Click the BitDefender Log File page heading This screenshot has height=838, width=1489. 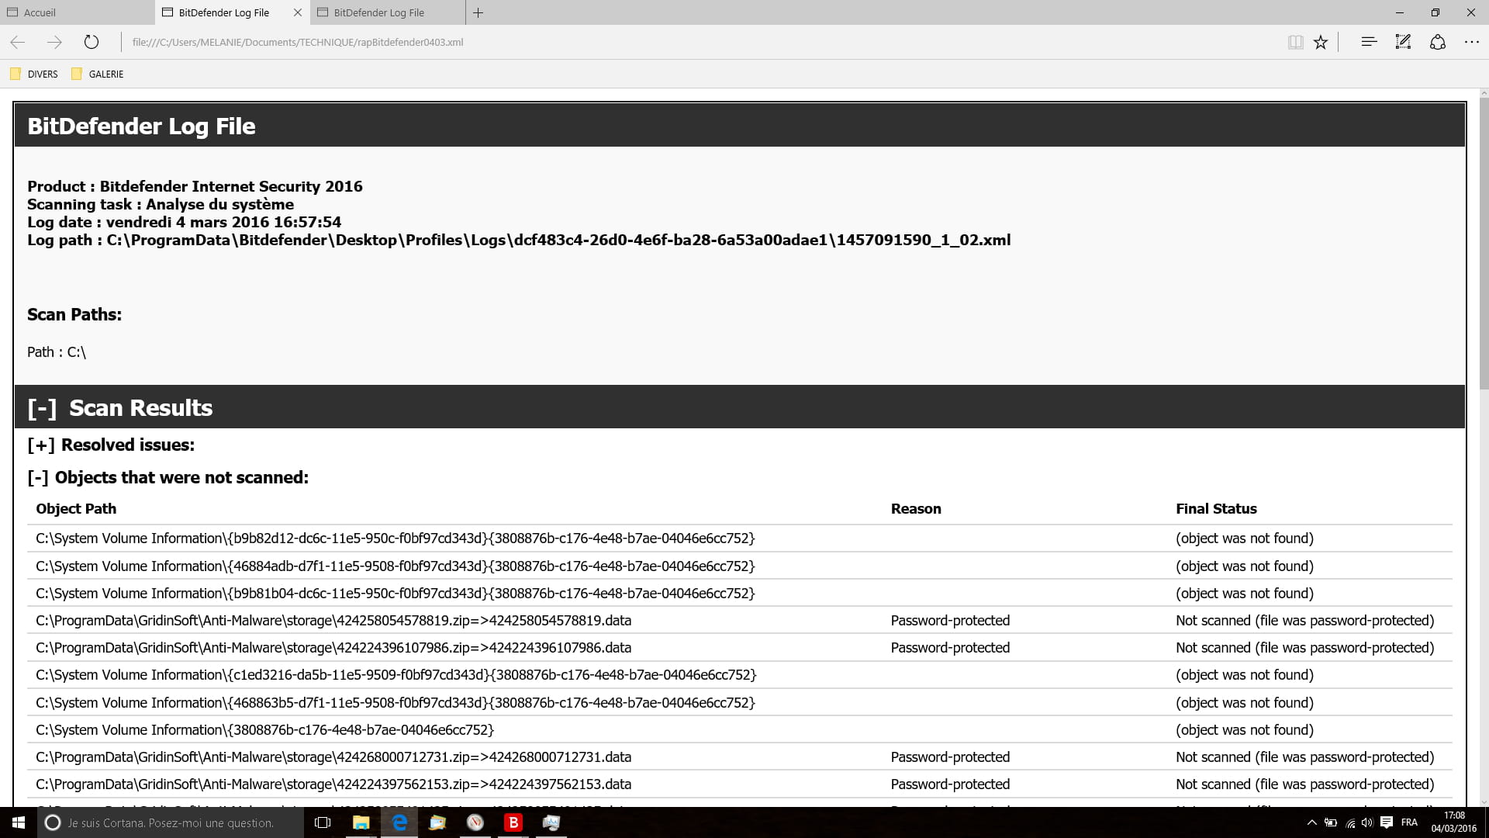[141, 126]
